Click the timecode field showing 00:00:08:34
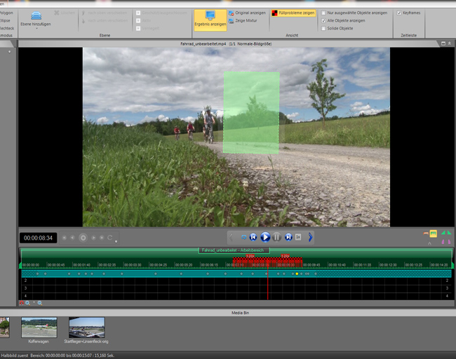456x359 pixels. tap(38, 238)
